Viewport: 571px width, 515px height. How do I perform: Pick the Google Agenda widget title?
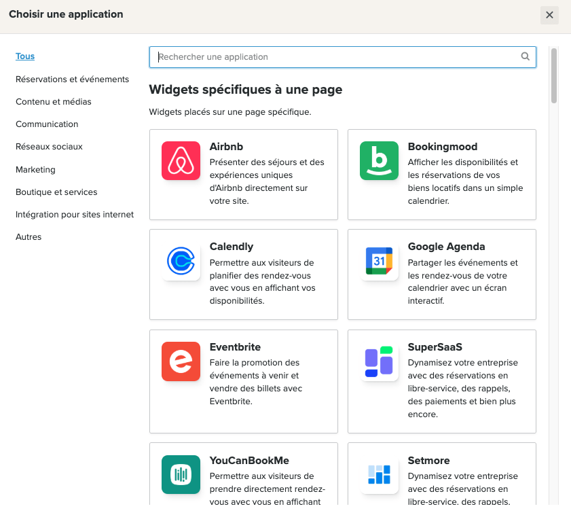tap(447, 247)
